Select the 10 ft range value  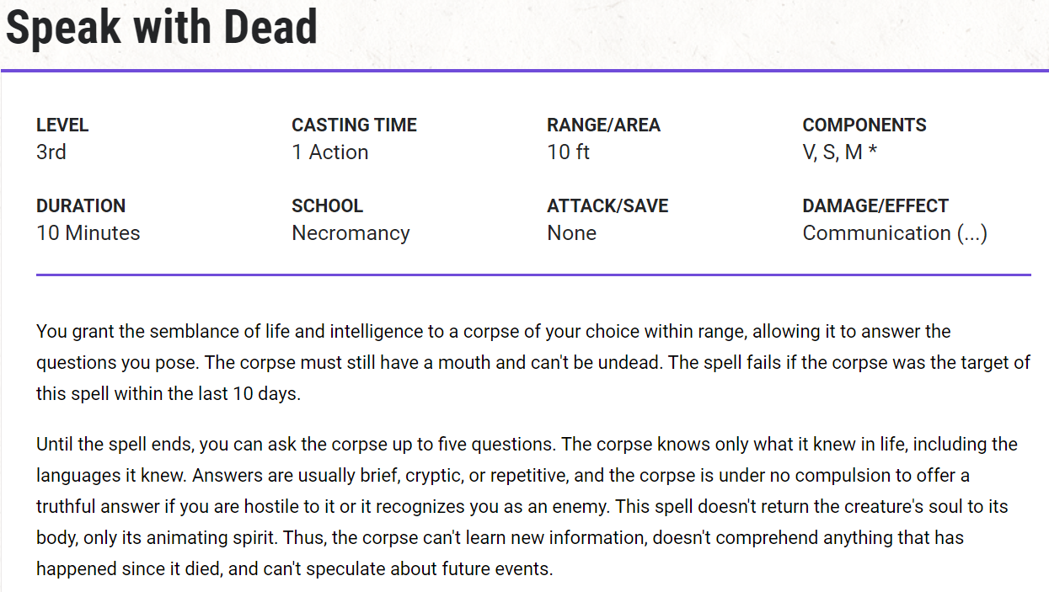pos(569,152)
